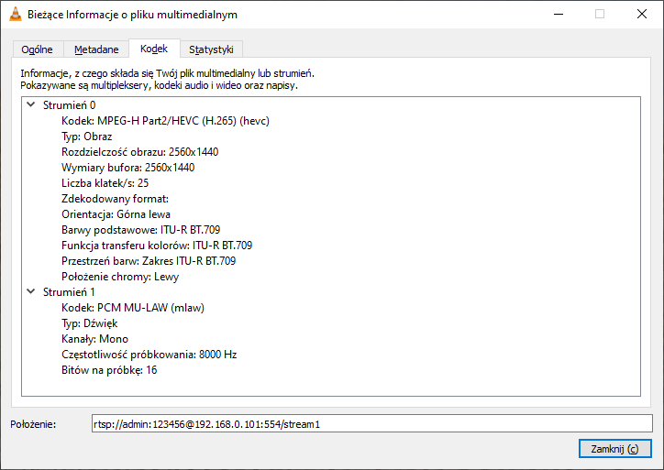This screenshot has width=664, height=470.
Task: Select row Wymiary bufora: 2560x1440
Action: point(127,168)
